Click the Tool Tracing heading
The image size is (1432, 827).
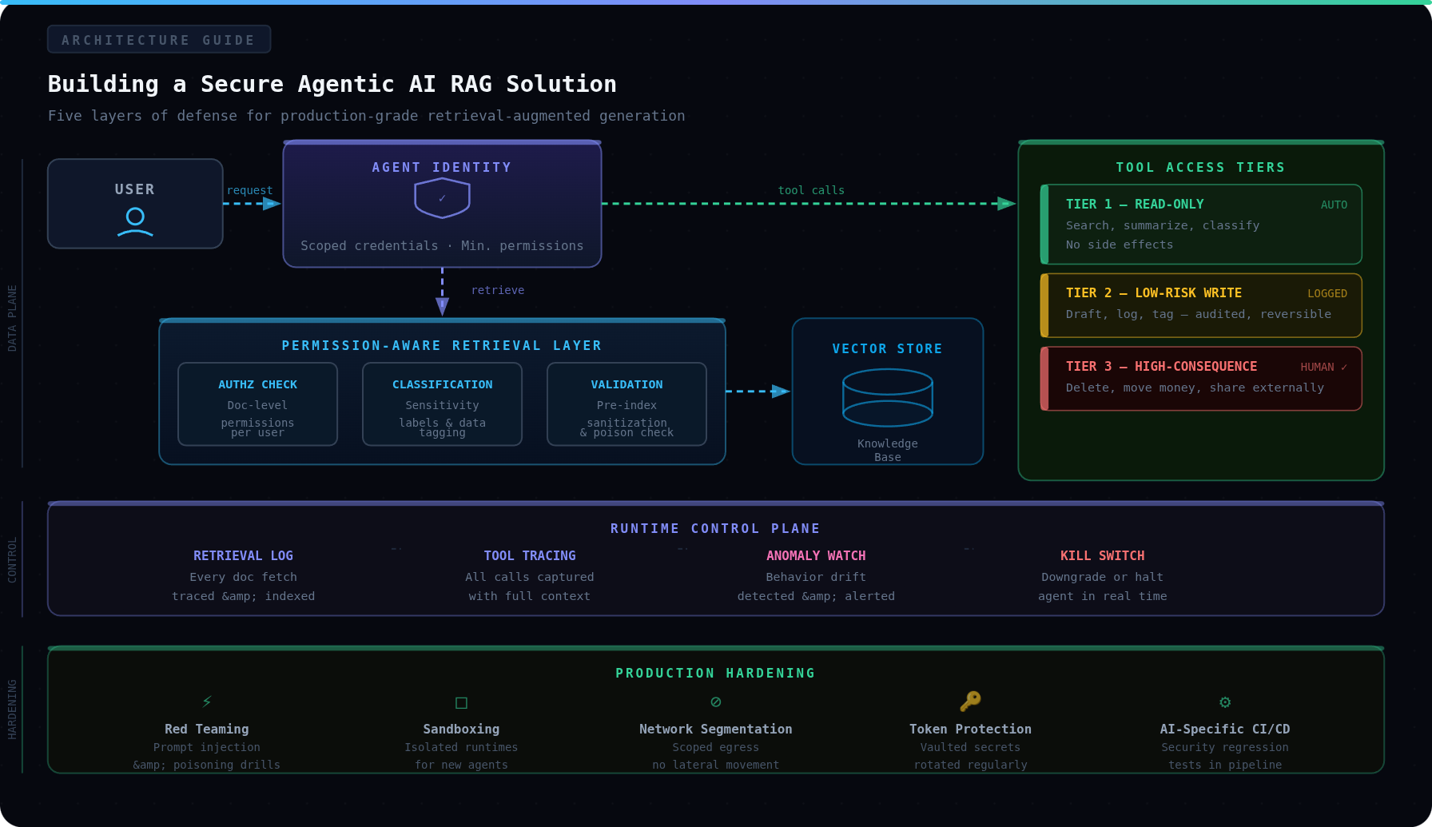(x=530, y=556)
